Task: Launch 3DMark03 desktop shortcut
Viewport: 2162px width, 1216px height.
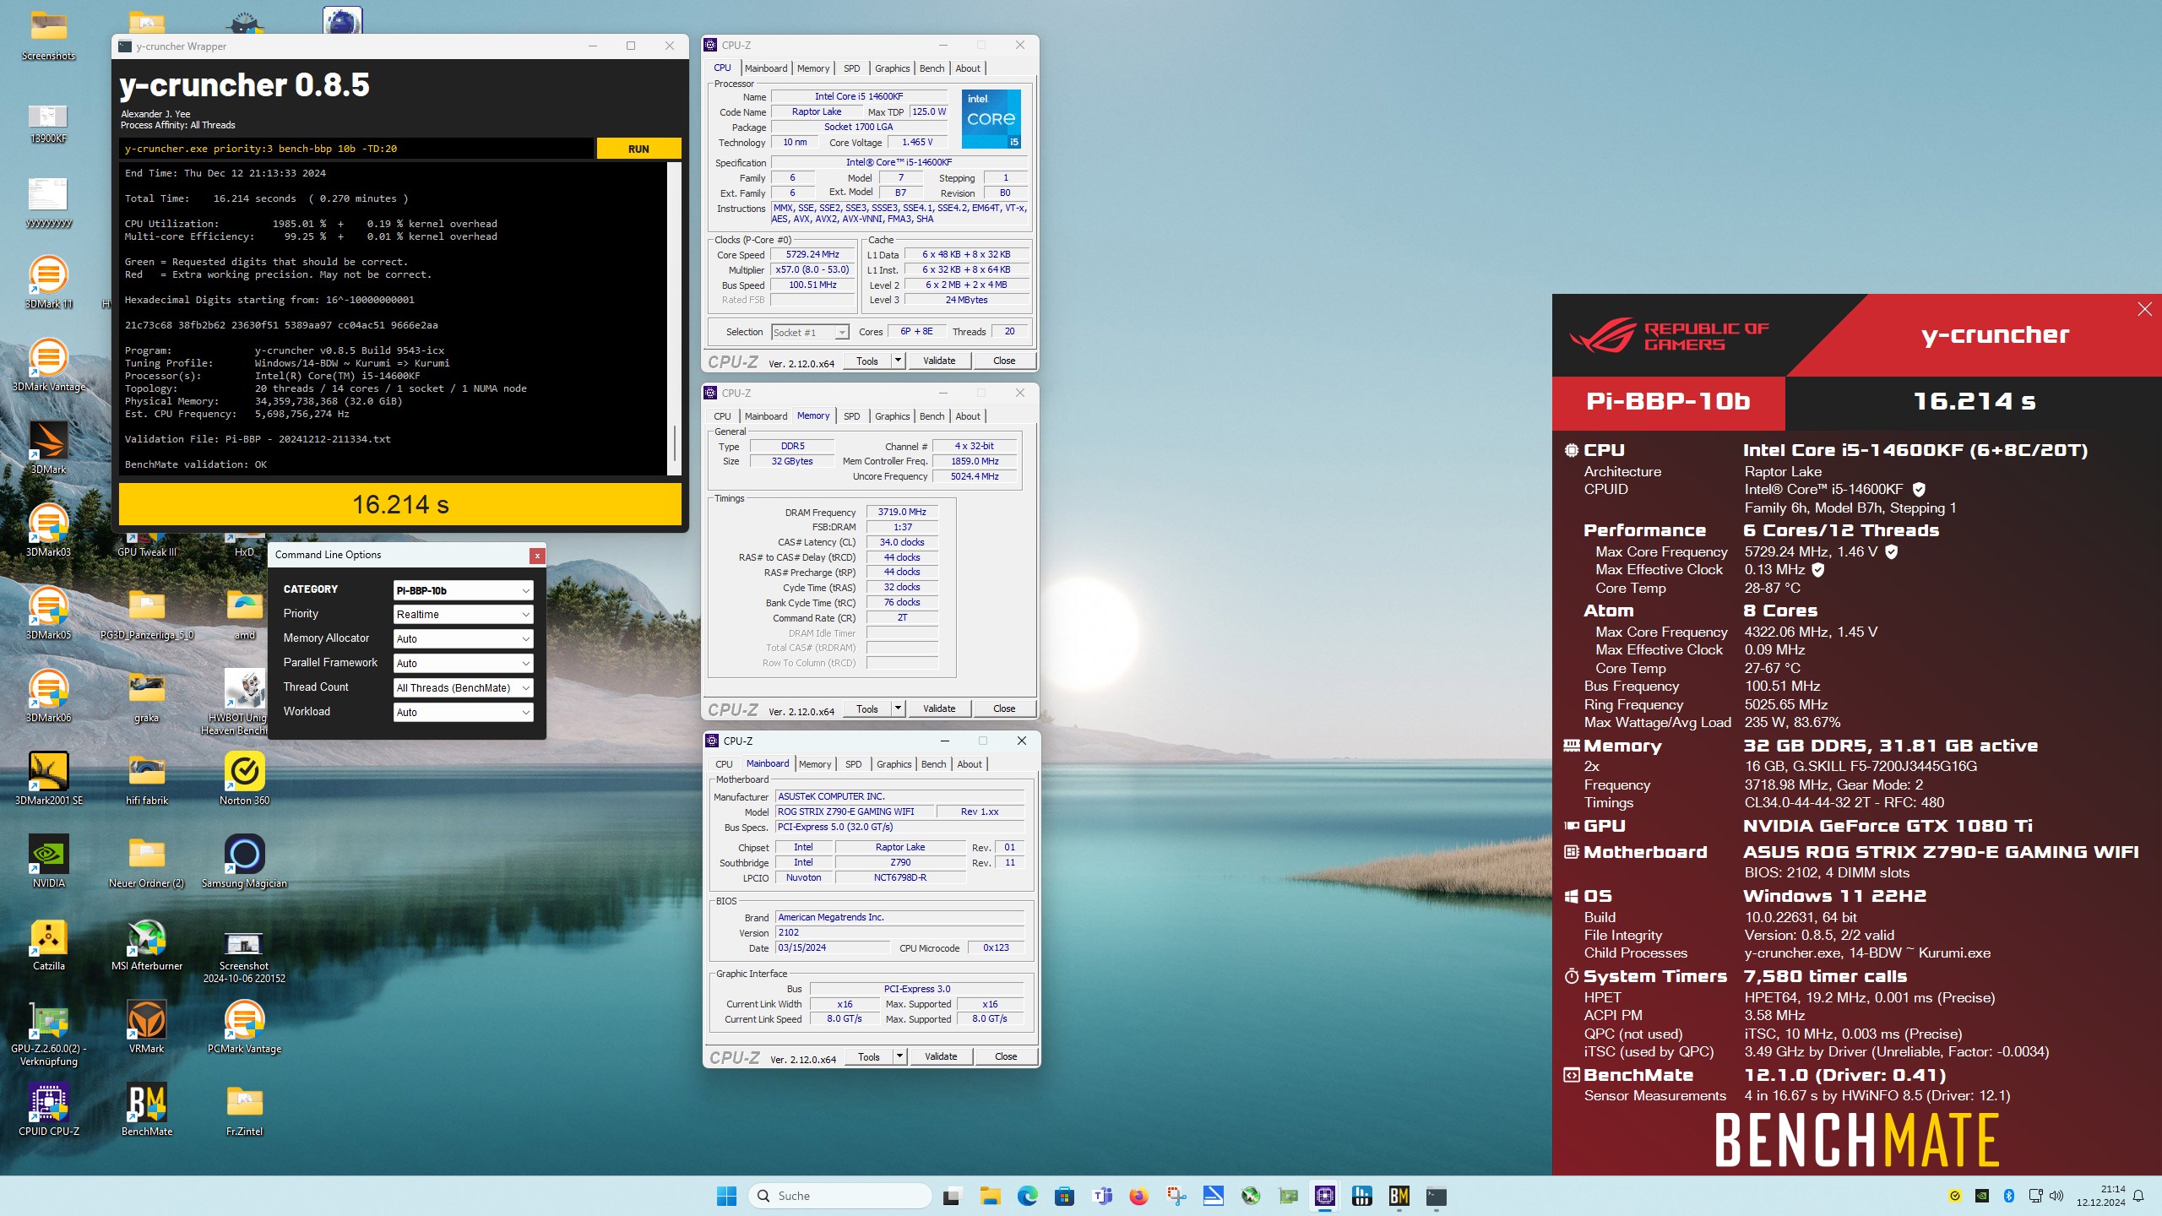Action: pos(49,530)
